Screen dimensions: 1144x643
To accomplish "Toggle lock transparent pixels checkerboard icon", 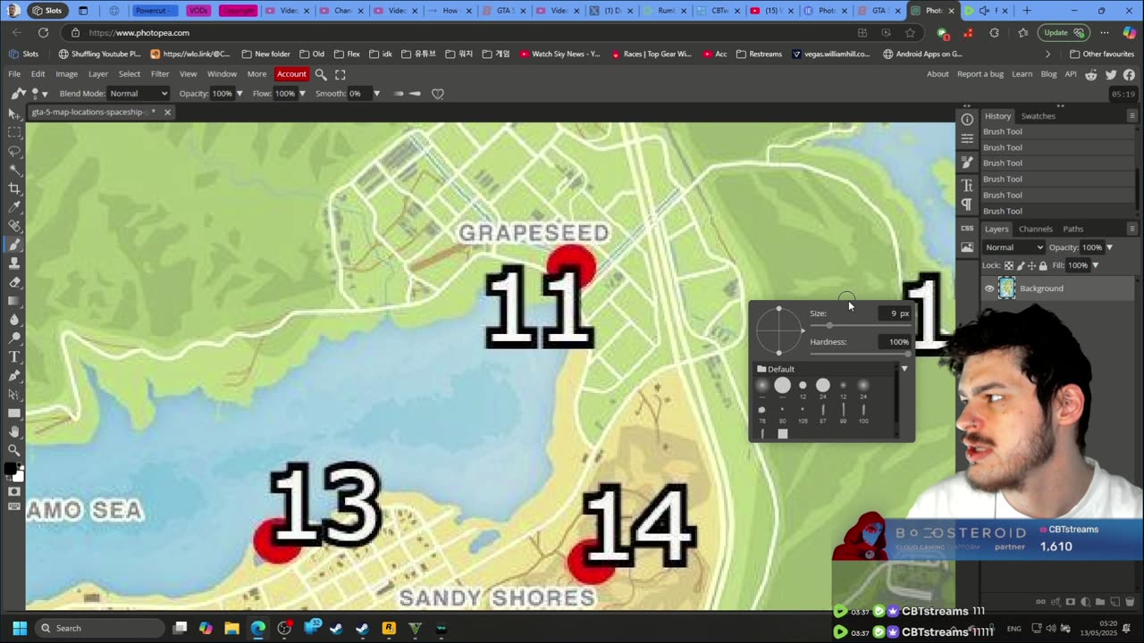I will click(1009, 265).
